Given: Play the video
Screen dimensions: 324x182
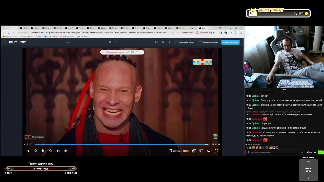Looking at the screenshot, I should pyautogui.click(x=43, y=151).
